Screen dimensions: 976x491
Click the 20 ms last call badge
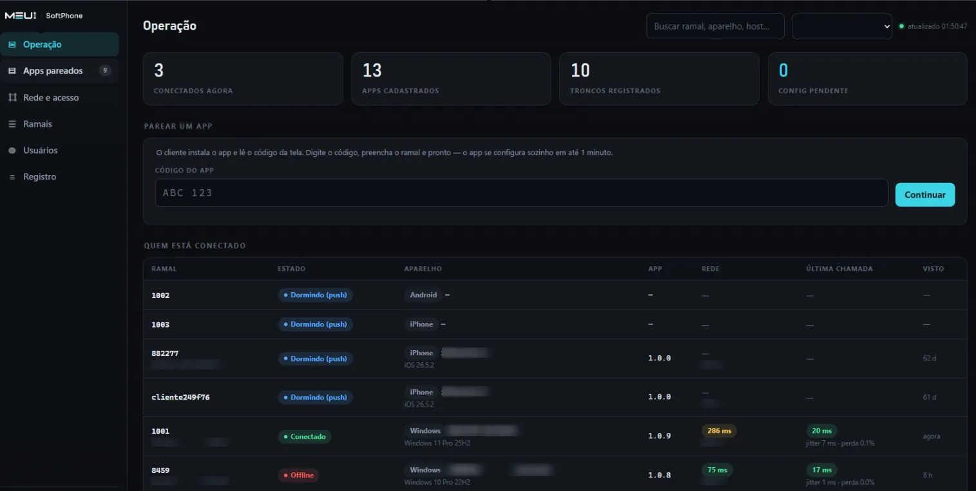pyautogui.click(x=821, y=431)
